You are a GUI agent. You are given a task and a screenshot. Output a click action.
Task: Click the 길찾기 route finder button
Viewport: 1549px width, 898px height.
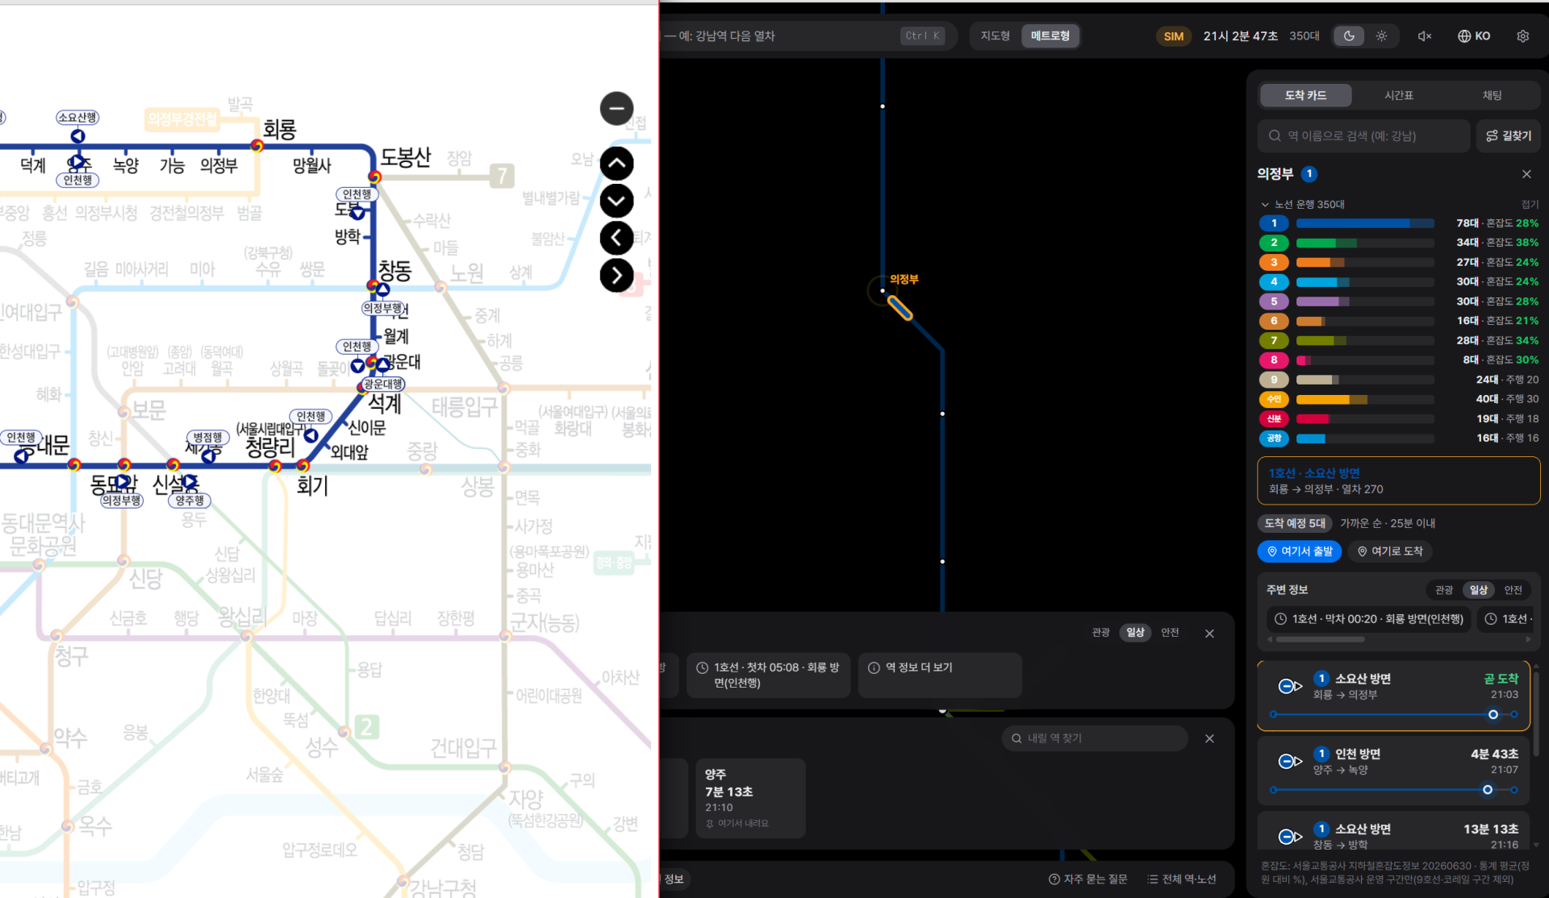coord(1508,135)
